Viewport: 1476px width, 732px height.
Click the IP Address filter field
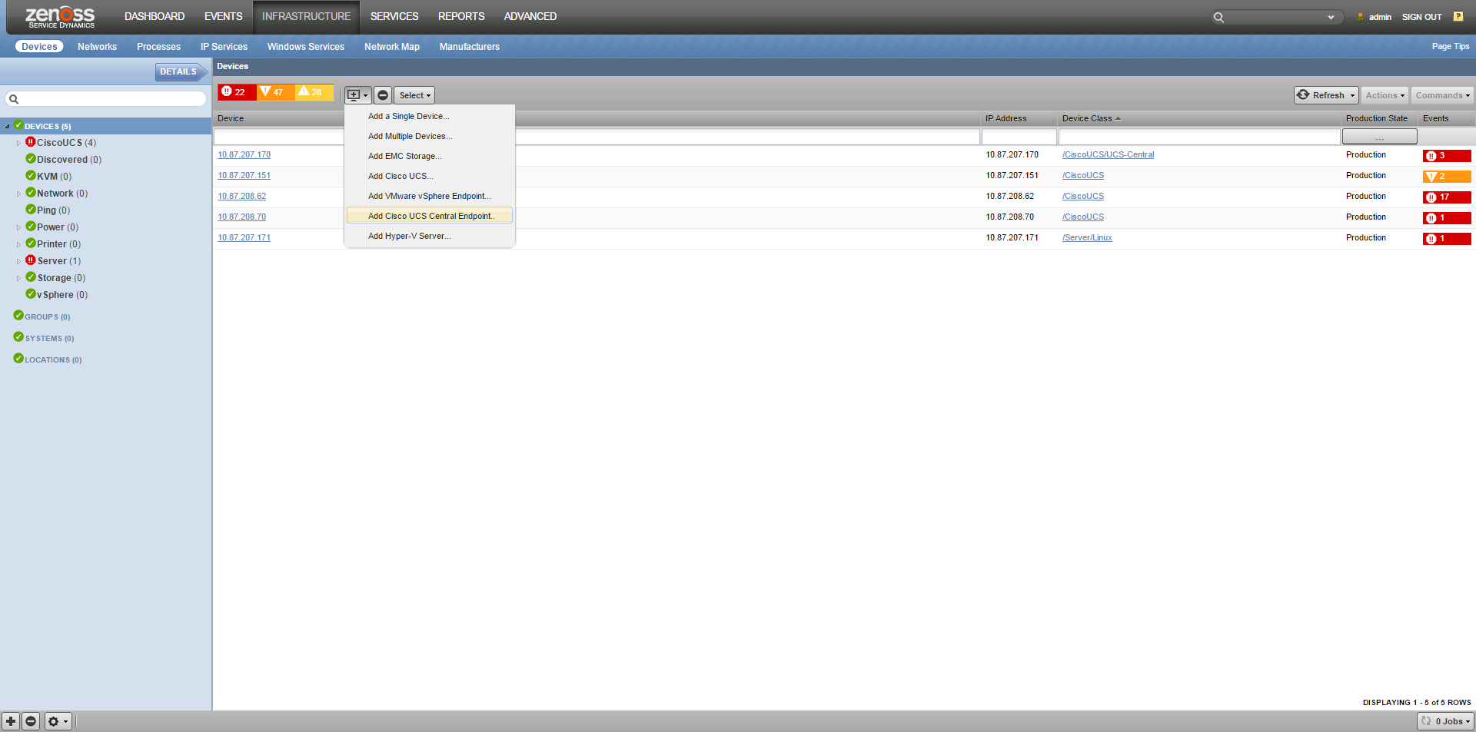tap(1019, 137)
